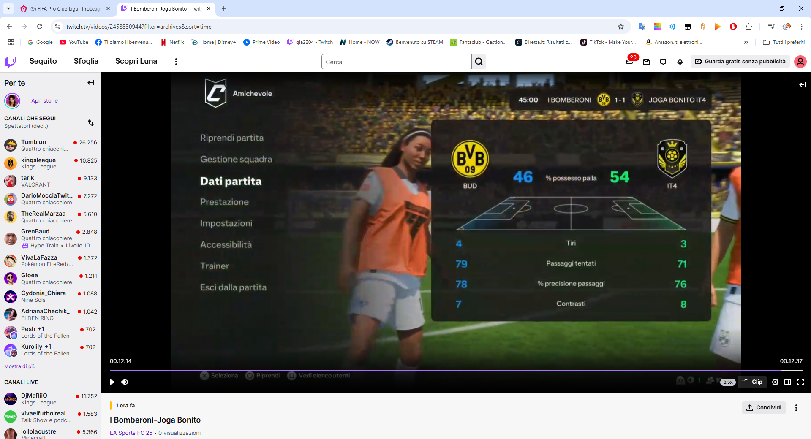The height and width of the screenshot is (439, 811).
Task: Open gla2204 - Twitch bookmark
Action: [x=310, y=42]
